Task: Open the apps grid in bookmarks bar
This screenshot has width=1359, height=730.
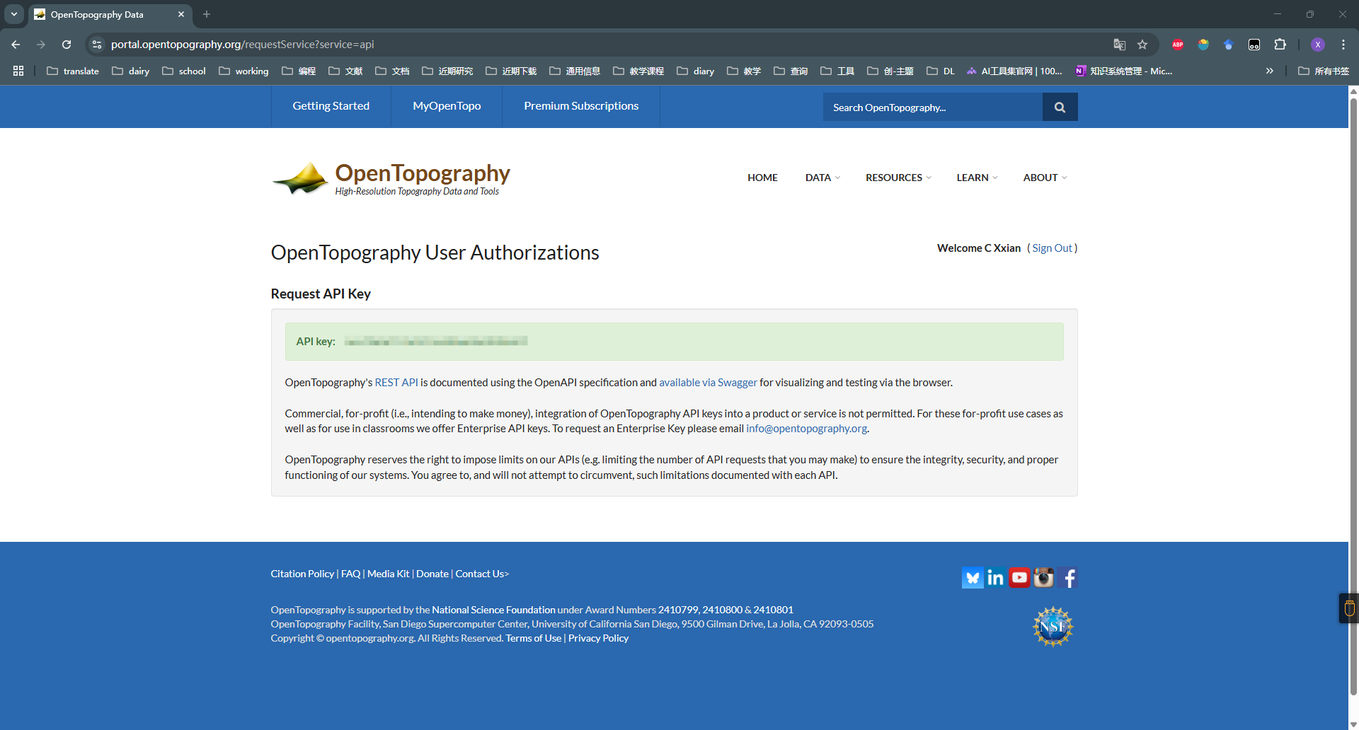Action: pos(18,71)
